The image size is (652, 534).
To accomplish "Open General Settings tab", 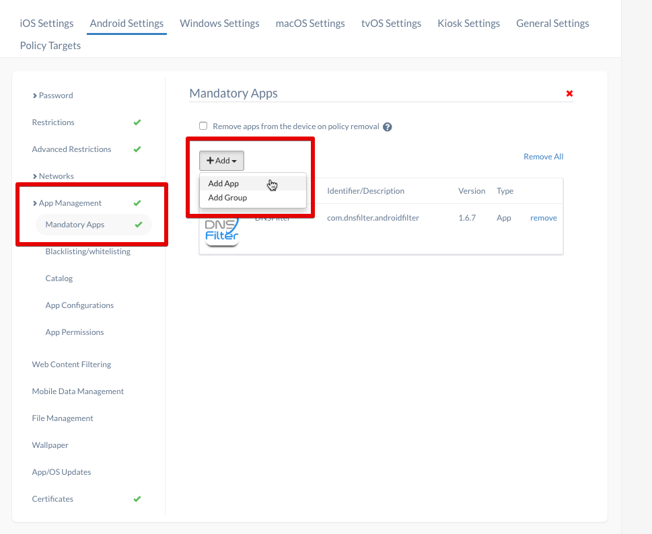I will [x=552, y=24].
